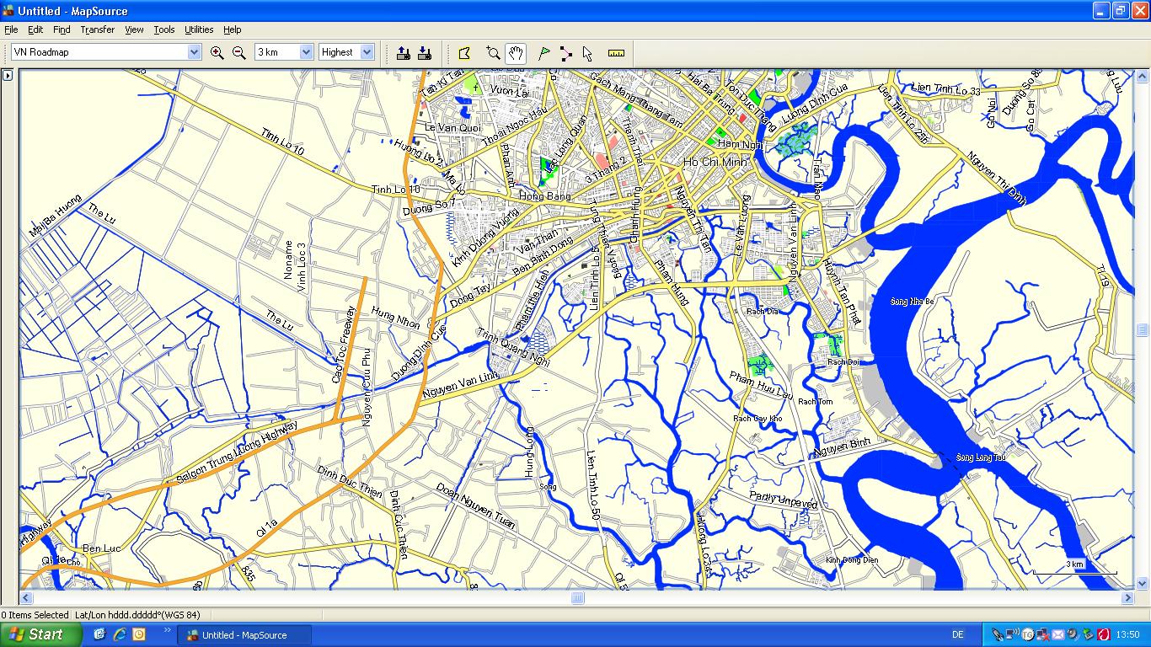Click the Hong Bang street label
Image resolution: width=1151 pixels, height=647 pixels.
545,196
